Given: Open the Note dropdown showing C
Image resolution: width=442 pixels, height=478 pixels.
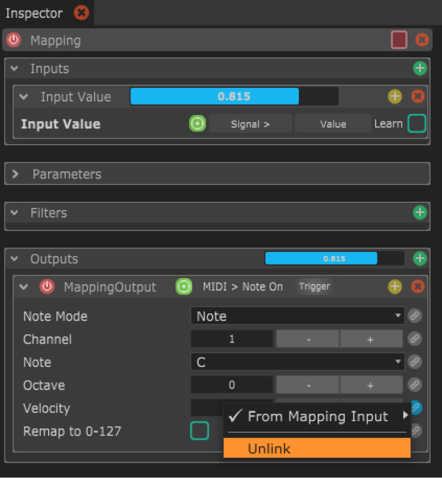Looking at the screenshot, I should pos(297,363).
